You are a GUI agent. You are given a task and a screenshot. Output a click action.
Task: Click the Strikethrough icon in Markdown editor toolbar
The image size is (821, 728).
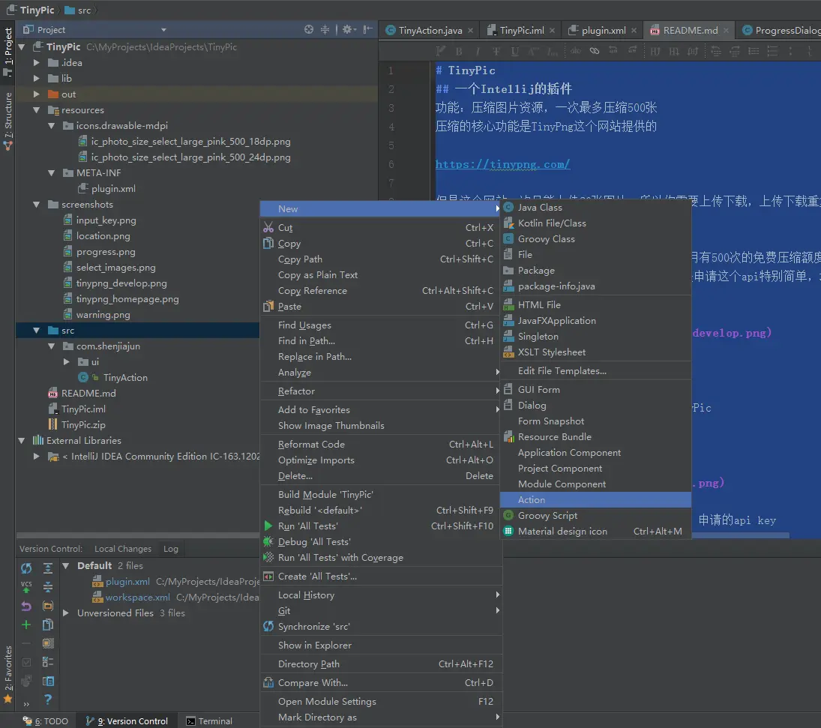pos(496,51)
